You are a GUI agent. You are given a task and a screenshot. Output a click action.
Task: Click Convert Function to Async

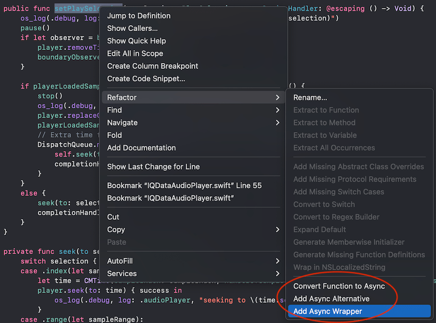[339, 286]
